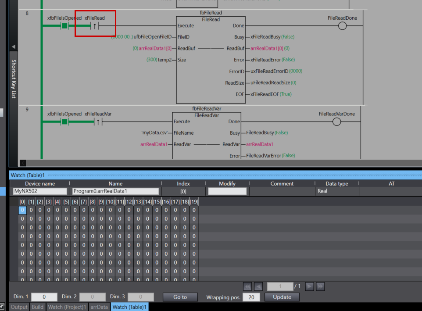
Task: Jump to the first watch table page
Action: [x=247, y=286]
